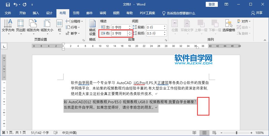The image size is (269, 136).
Task: Open ribbon display options icon
Action: [226, 4]
